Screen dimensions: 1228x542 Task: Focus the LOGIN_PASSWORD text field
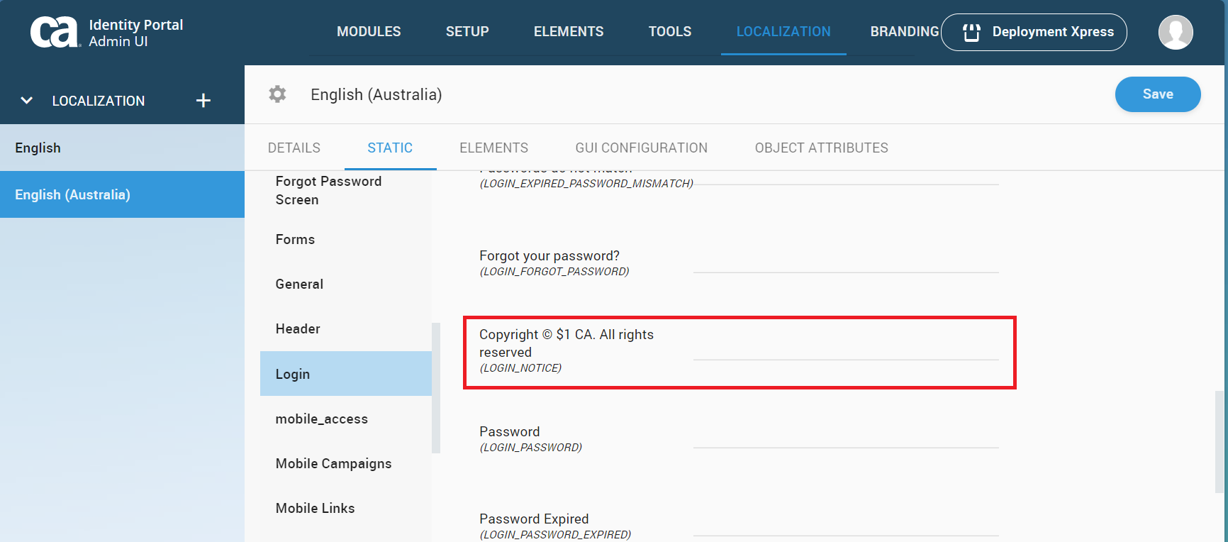[845, 438]
